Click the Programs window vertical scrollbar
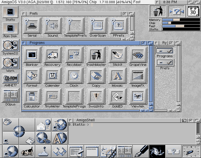 click(x=151, y=74)
